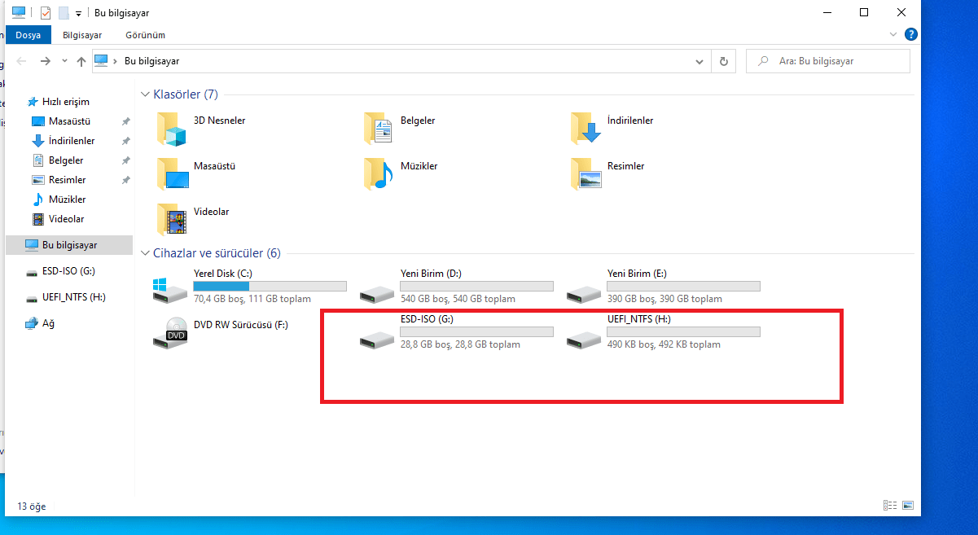The width and height of the screenshot is (978, 535).
Task: Expand the ribbon with the chevron
Action: tap(894, 34)
